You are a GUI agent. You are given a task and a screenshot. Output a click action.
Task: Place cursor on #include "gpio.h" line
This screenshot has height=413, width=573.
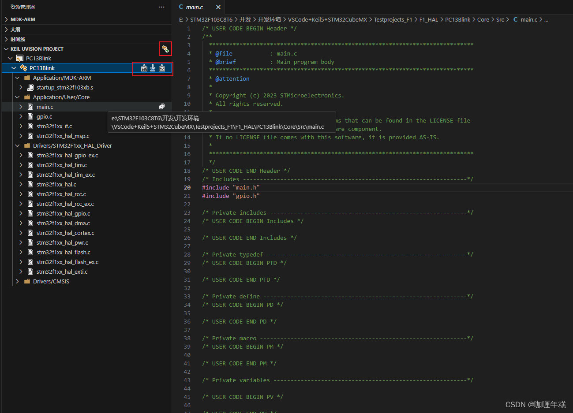pyautogui.click(x=231, y=196)
